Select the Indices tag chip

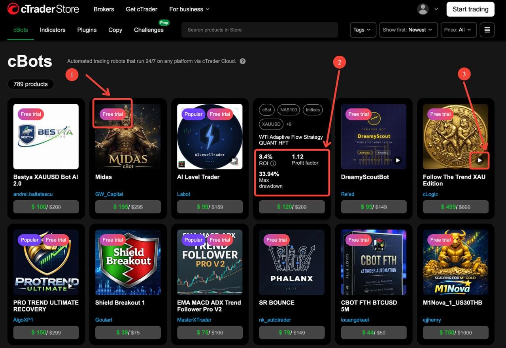coord(313,110)
